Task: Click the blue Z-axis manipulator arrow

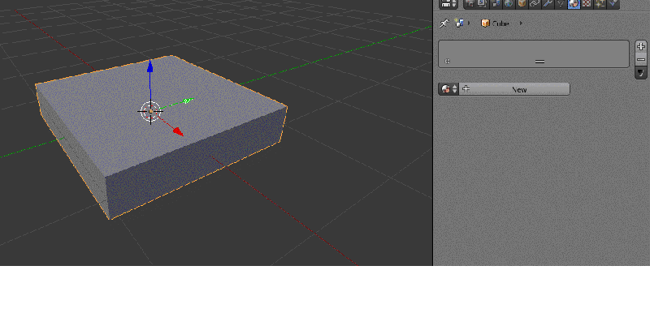Action: click(x=150, y=66)
